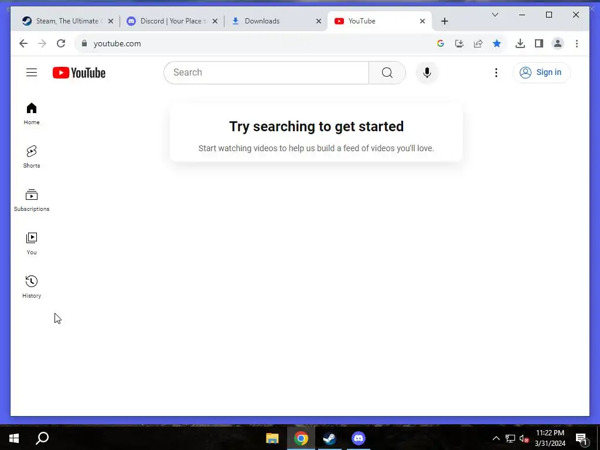600x450 pixels.
Task: Toggle the bookmark star for this page
Action: (497, 43)
